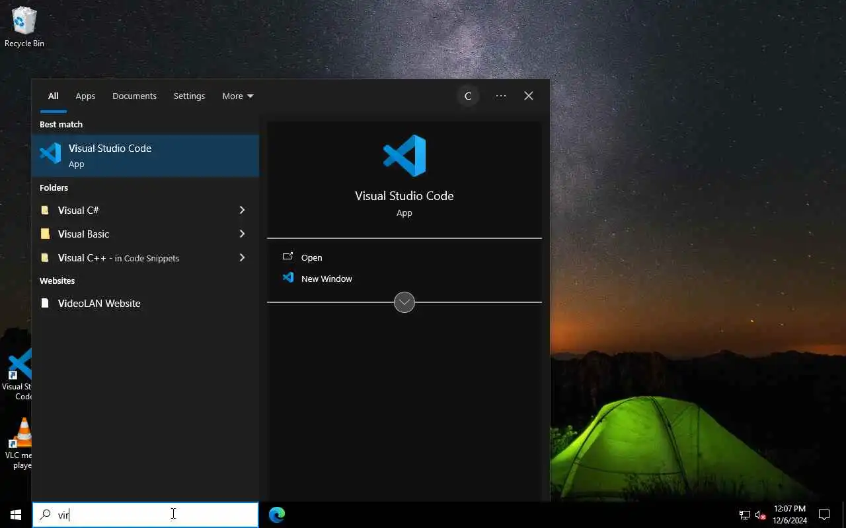
Task: Open the Recycle Bin desktop icon
Action: point(24,26)
